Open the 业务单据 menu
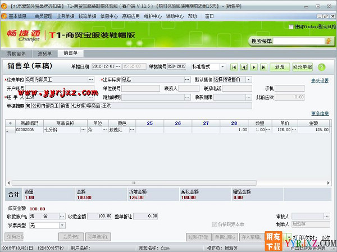 pyautogui.click(x=66, y=16)
